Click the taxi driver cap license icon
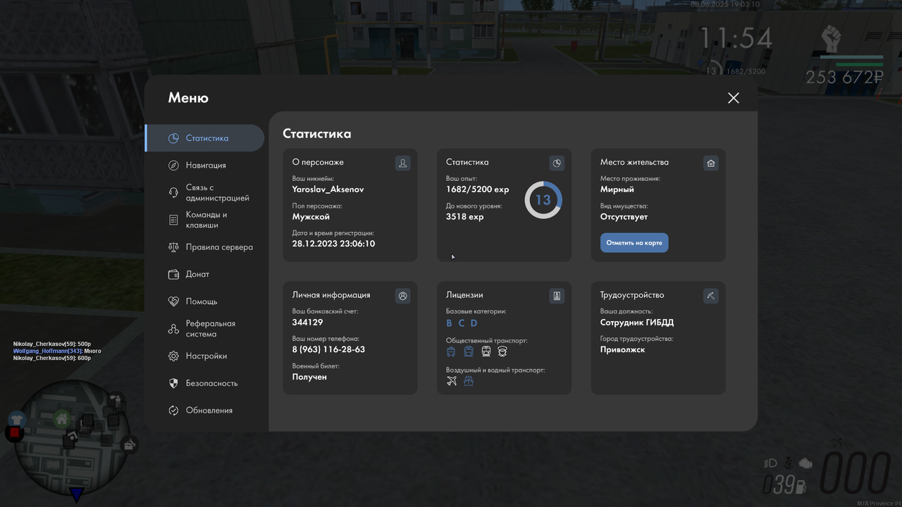The width and height of the screenshot is (902, 507). click(502, 351)
